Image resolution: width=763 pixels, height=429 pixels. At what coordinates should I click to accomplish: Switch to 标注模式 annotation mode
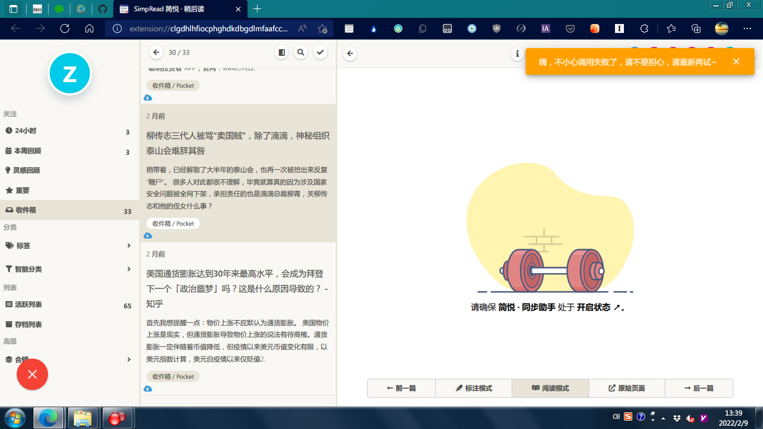[x=474, y=388]
